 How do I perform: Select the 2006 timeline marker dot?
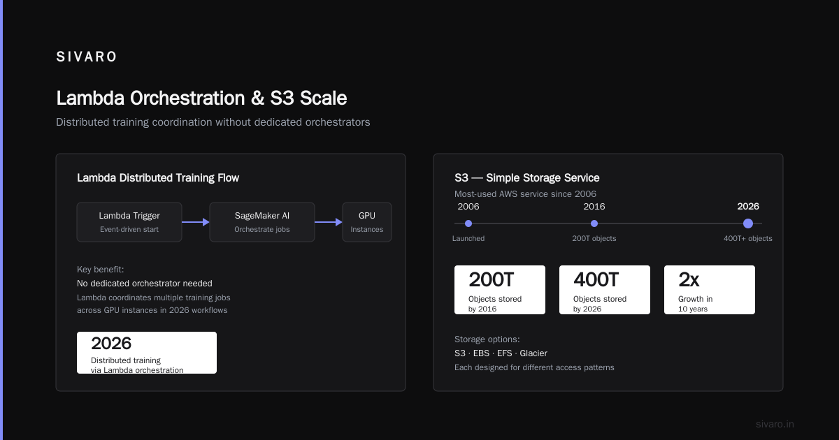click(x=468, y=223)
